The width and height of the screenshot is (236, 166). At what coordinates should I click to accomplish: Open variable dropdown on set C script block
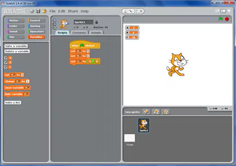pyautogui.click(x=79, y=61)
